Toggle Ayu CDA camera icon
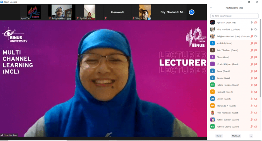The height and width of the screenshot is (141, 262). (x=256, y=22)
